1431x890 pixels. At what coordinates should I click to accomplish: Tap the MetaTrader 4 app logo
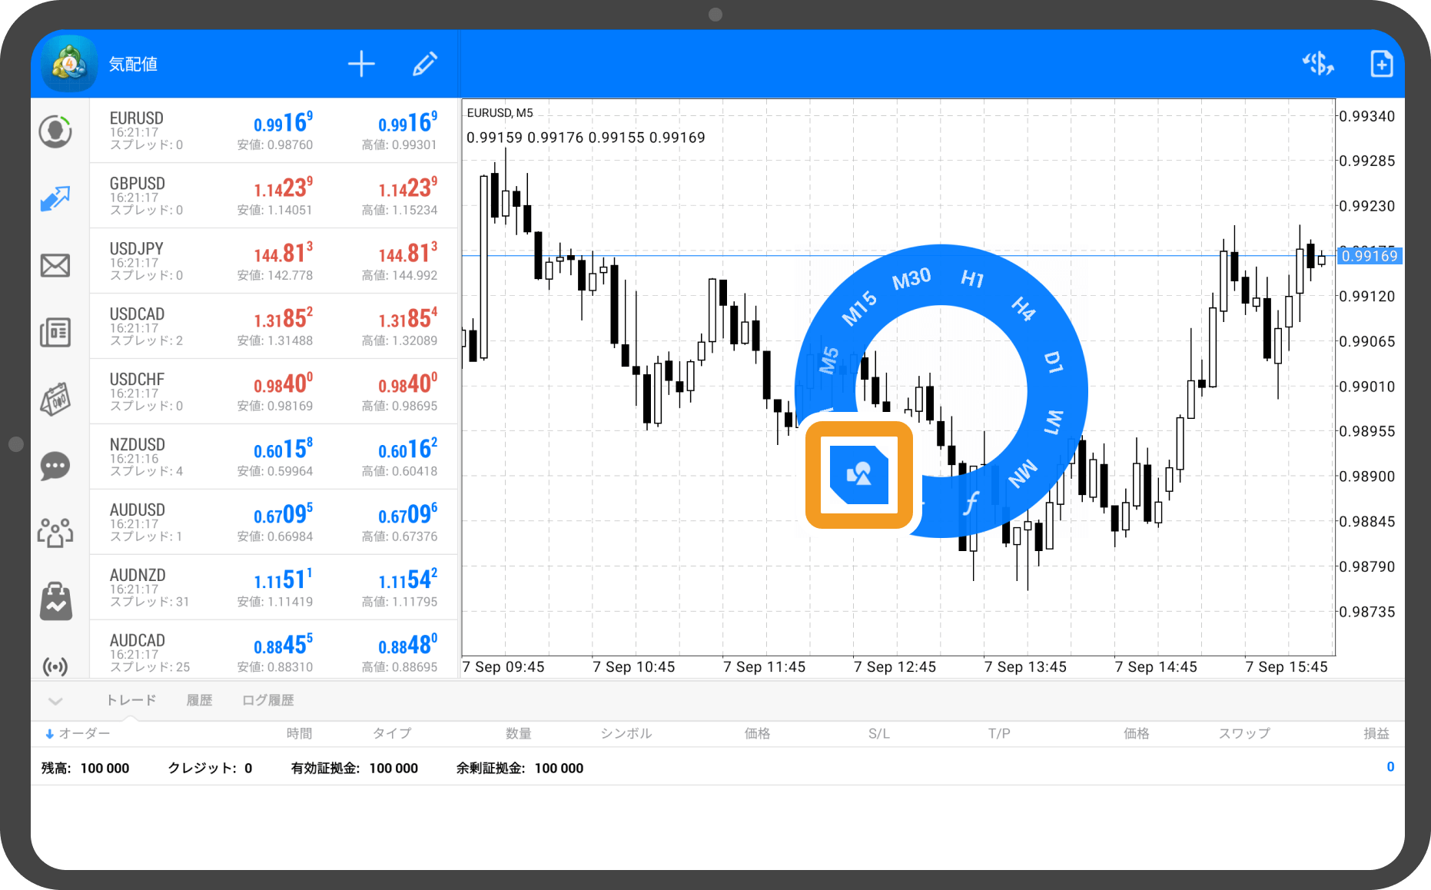(70, 64)
